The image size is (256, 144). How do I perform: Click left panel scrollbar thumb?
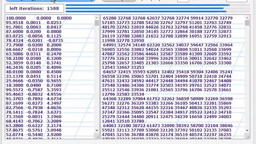pyautogui.click(x=97, y=23)
